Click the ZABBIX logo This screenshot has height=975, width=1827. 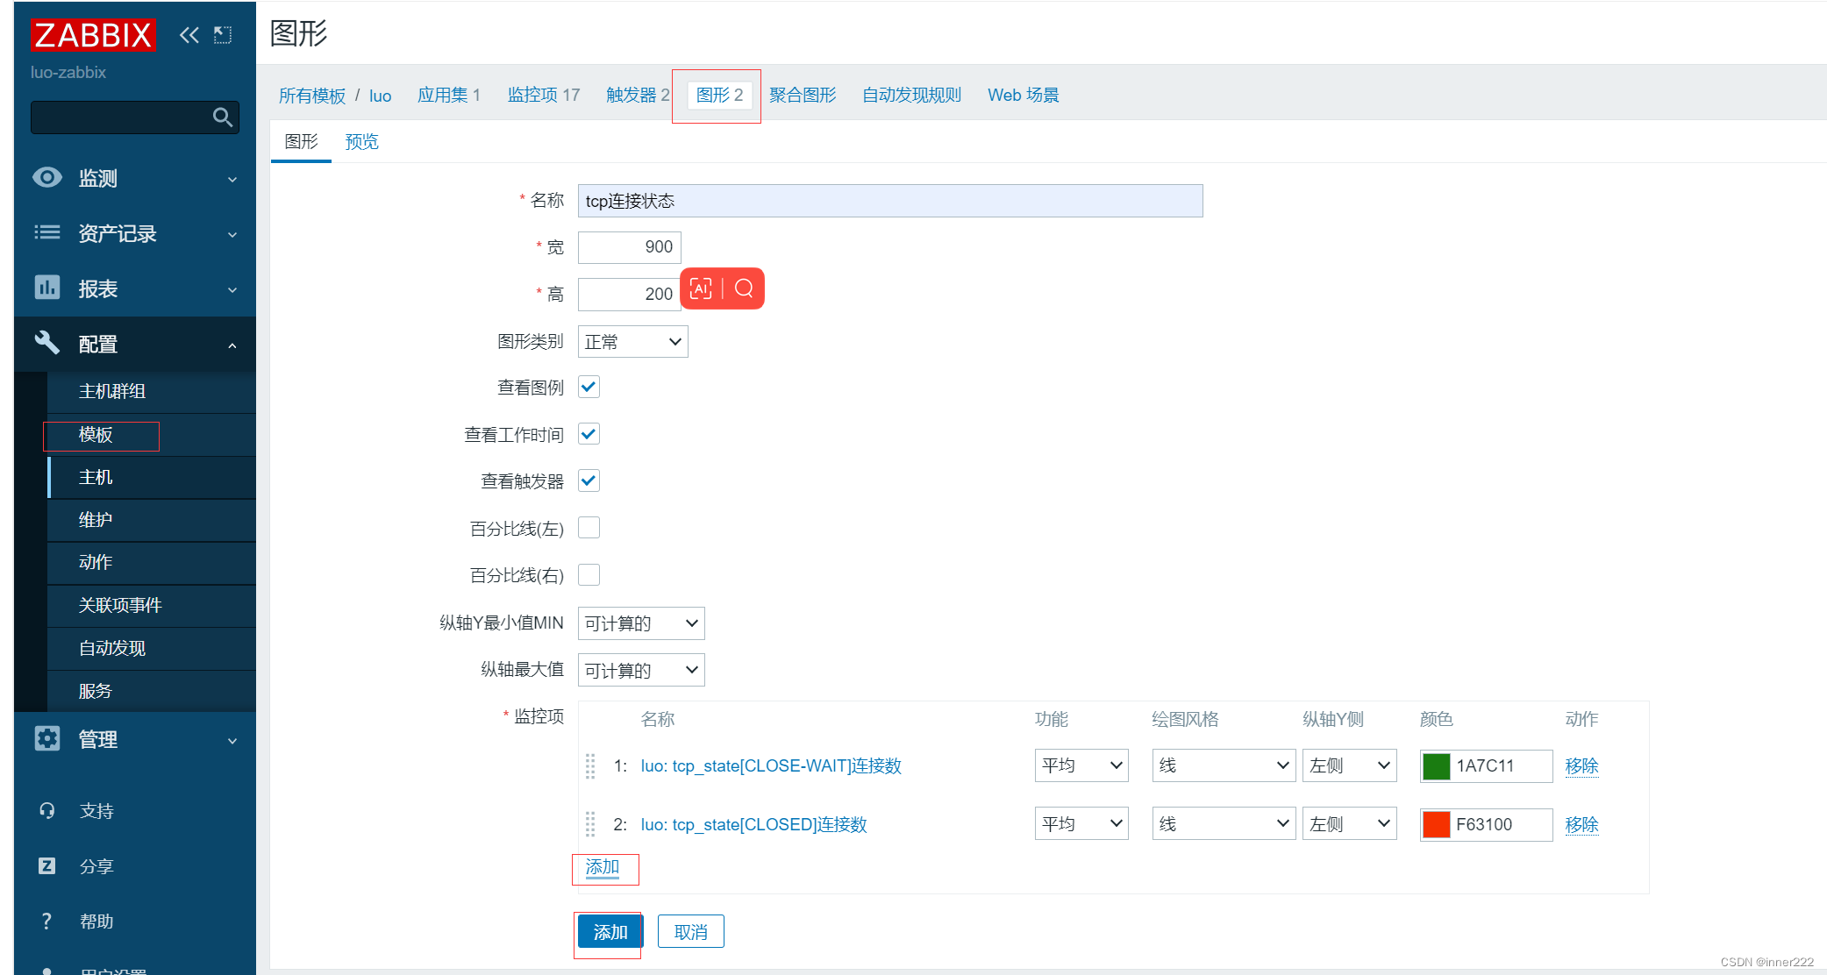coord(93,35)
